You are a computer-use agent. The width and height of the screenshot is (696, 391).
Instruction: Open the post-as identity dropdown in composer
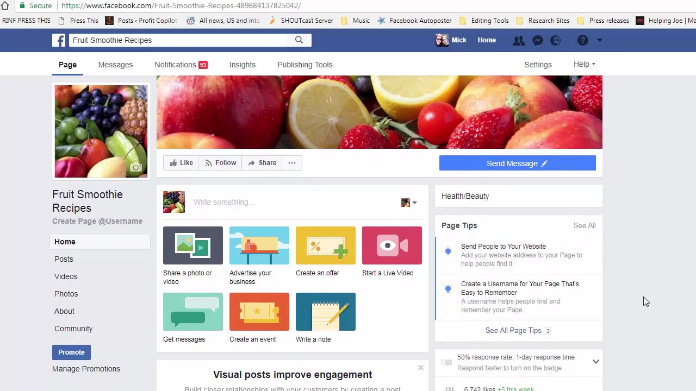(409, 203)
